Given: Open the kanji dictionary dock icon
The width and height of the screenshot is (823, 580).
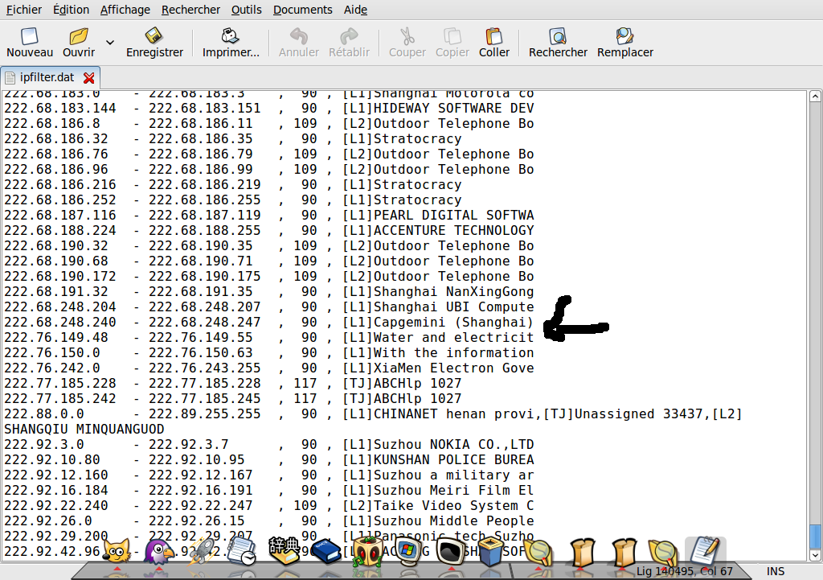Looking at the screenshot, I should click(x=284, y=550).
